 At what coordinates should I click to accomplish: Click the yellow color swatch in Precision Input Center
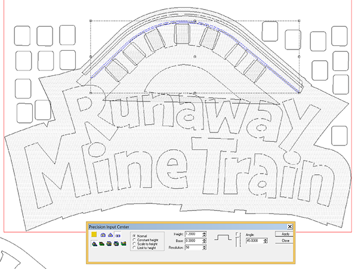point(94,234)
